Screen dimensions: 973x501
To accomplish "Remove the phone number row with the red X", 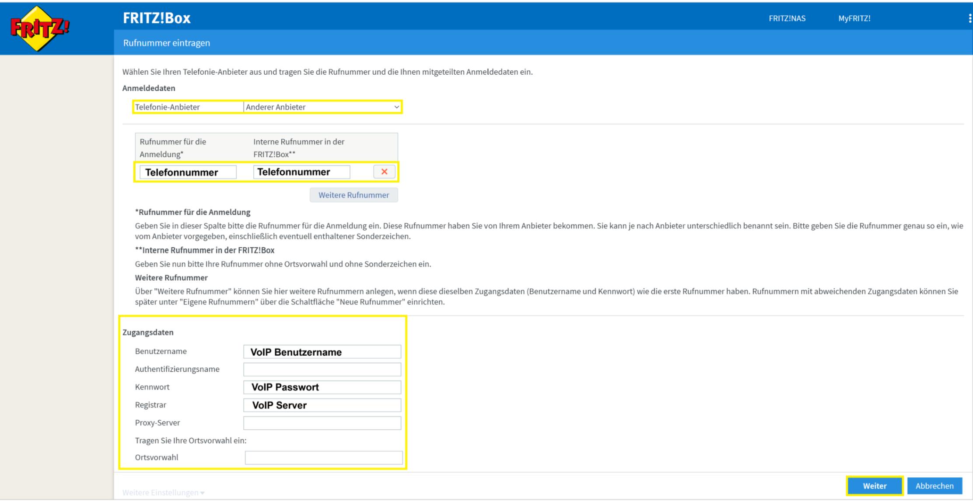I will point(384,172).
